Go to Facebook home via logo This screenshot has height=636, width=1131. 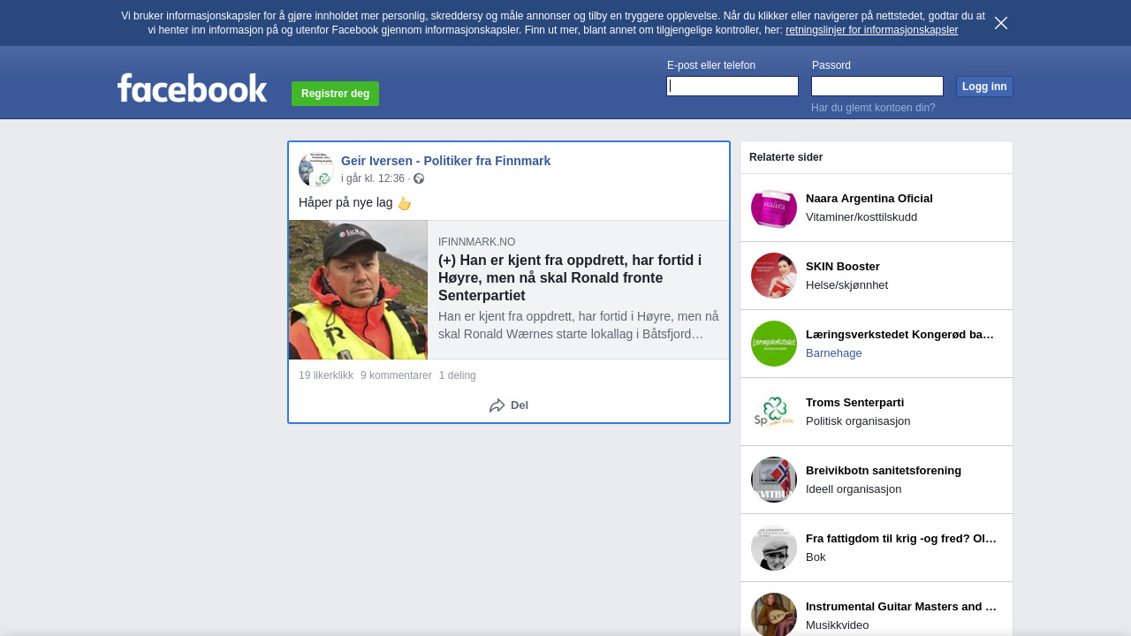coord(192,87)
